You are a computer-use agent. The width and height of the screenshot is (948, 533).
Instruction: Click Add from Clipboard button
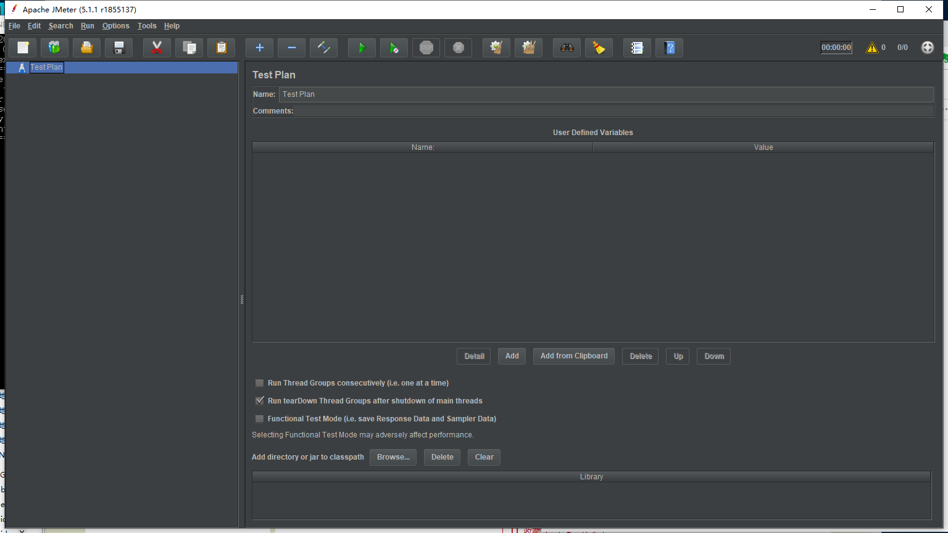574,356
